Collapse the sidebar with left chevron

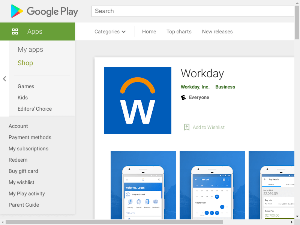point(4,79)
